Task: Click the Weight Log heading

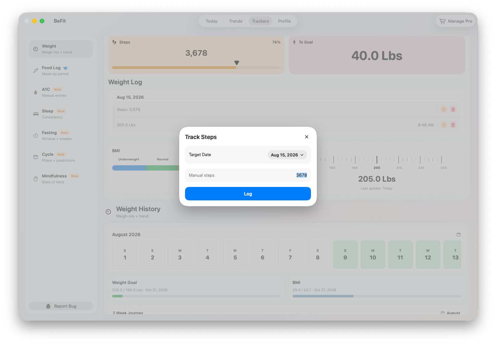Action: pyautogui.click(x=125, y=82)
